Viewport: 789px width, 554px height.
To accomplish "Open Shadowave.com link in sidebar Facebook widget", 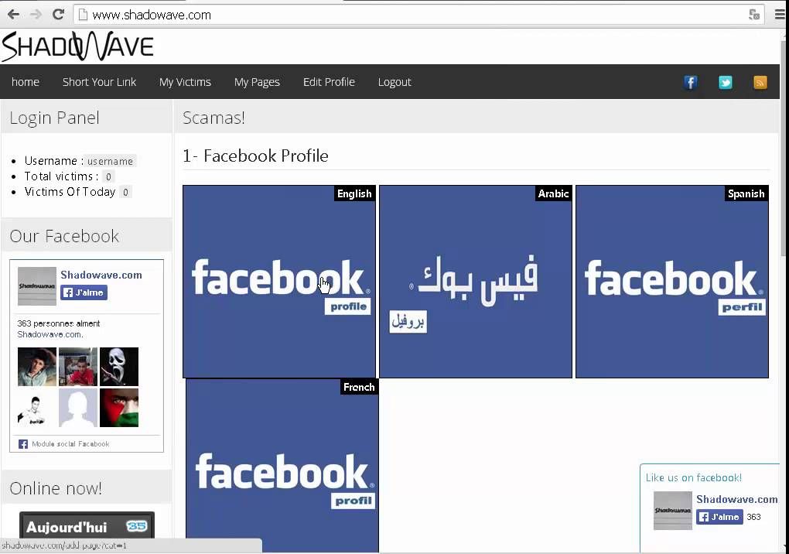I will (101, 275).
